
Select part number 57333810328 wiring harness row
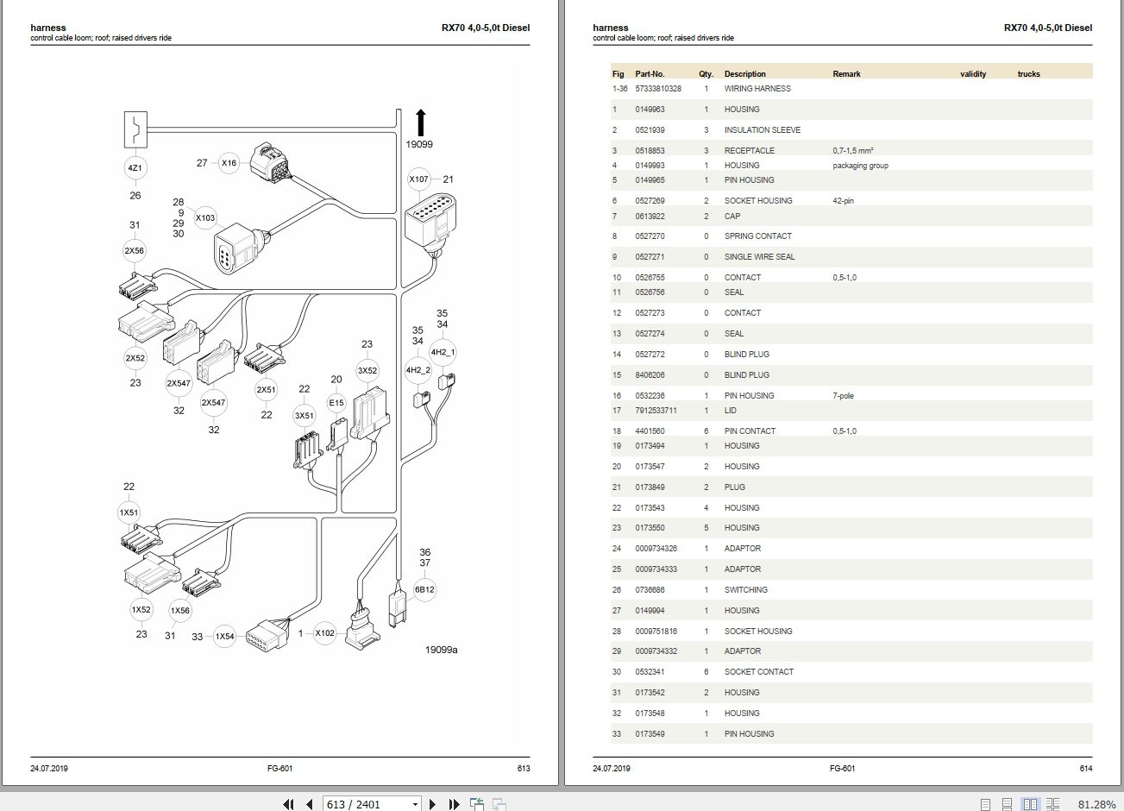851,89
